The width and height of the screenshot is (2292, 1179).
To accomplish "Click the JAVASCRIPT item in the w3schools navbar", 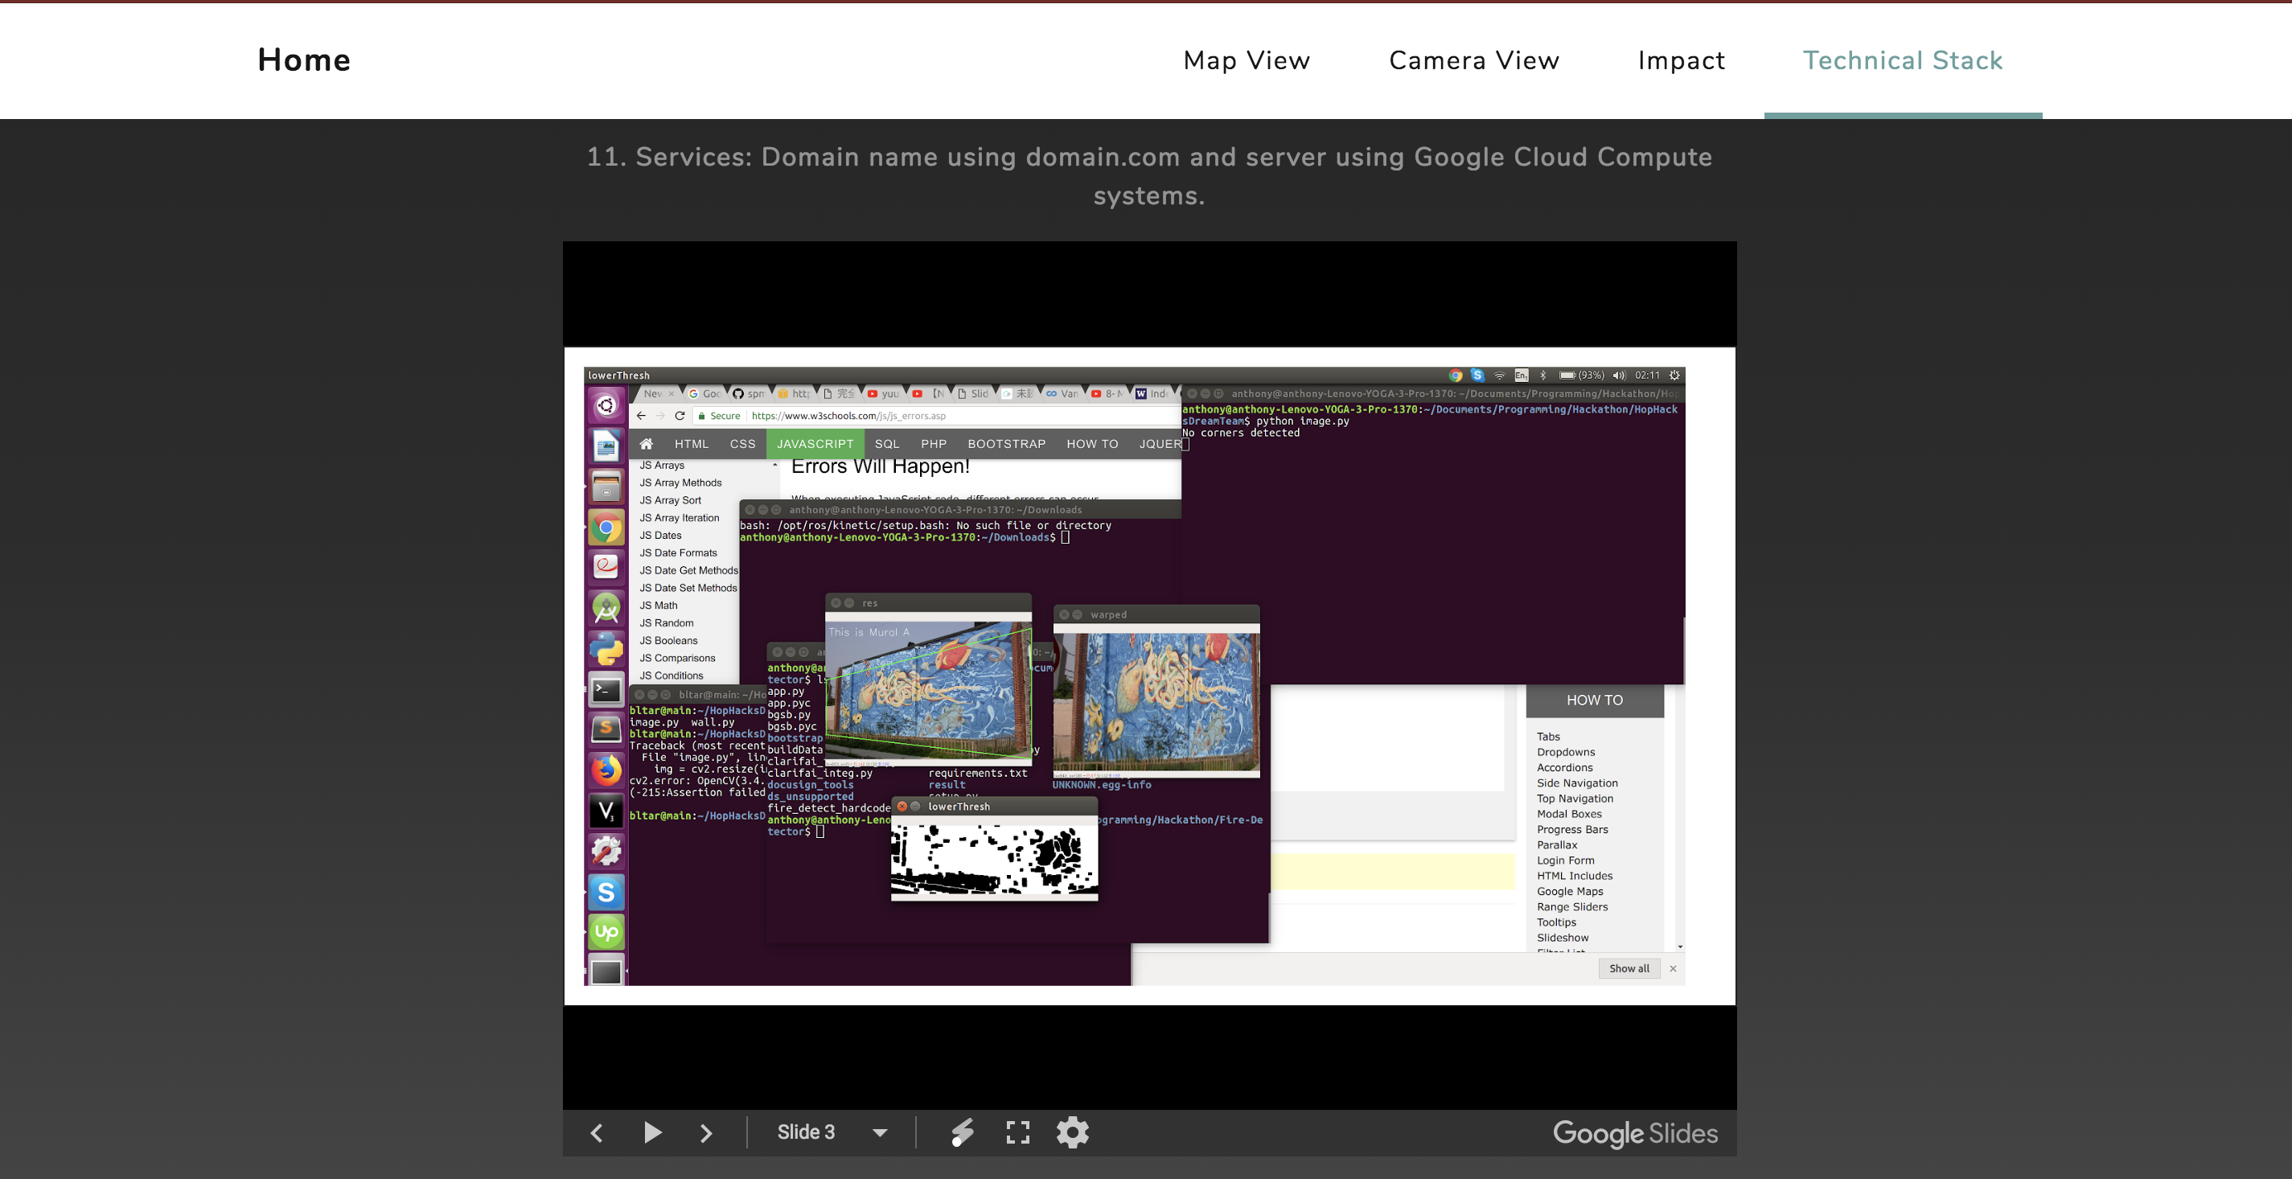I will pyautogui.click(x=815, y=444).
